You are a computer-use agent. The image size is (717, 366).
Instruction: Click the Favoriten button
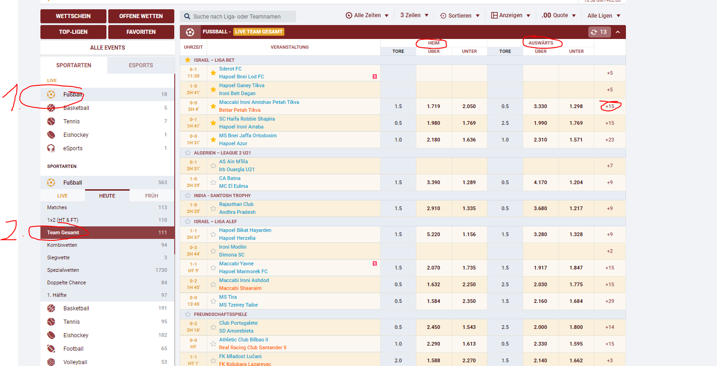click(141, 32)
